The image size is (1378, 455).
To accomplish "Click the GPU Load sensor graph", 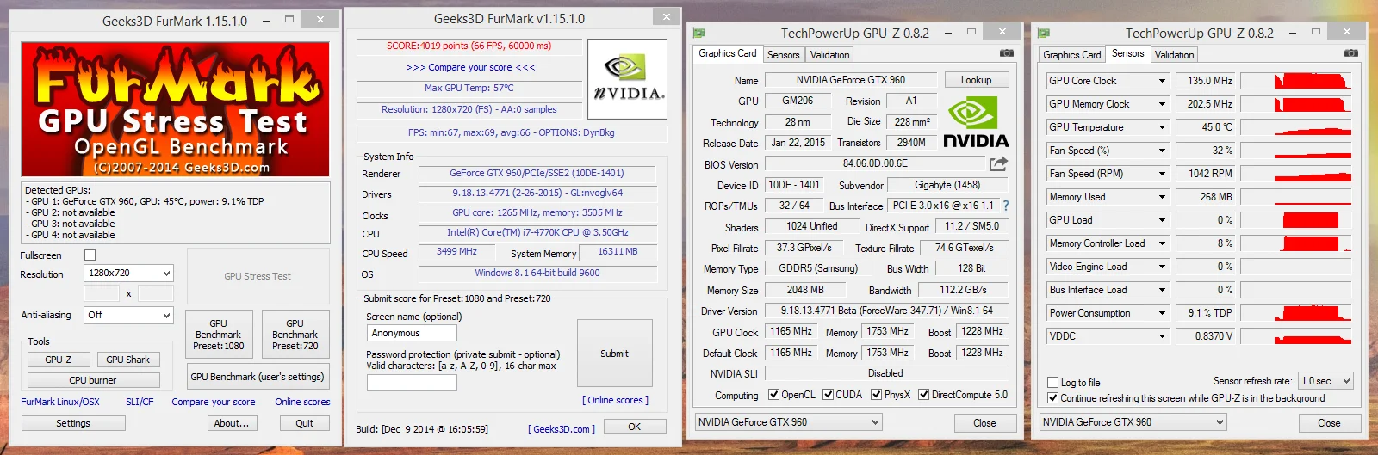I will tap(1296, 220).
